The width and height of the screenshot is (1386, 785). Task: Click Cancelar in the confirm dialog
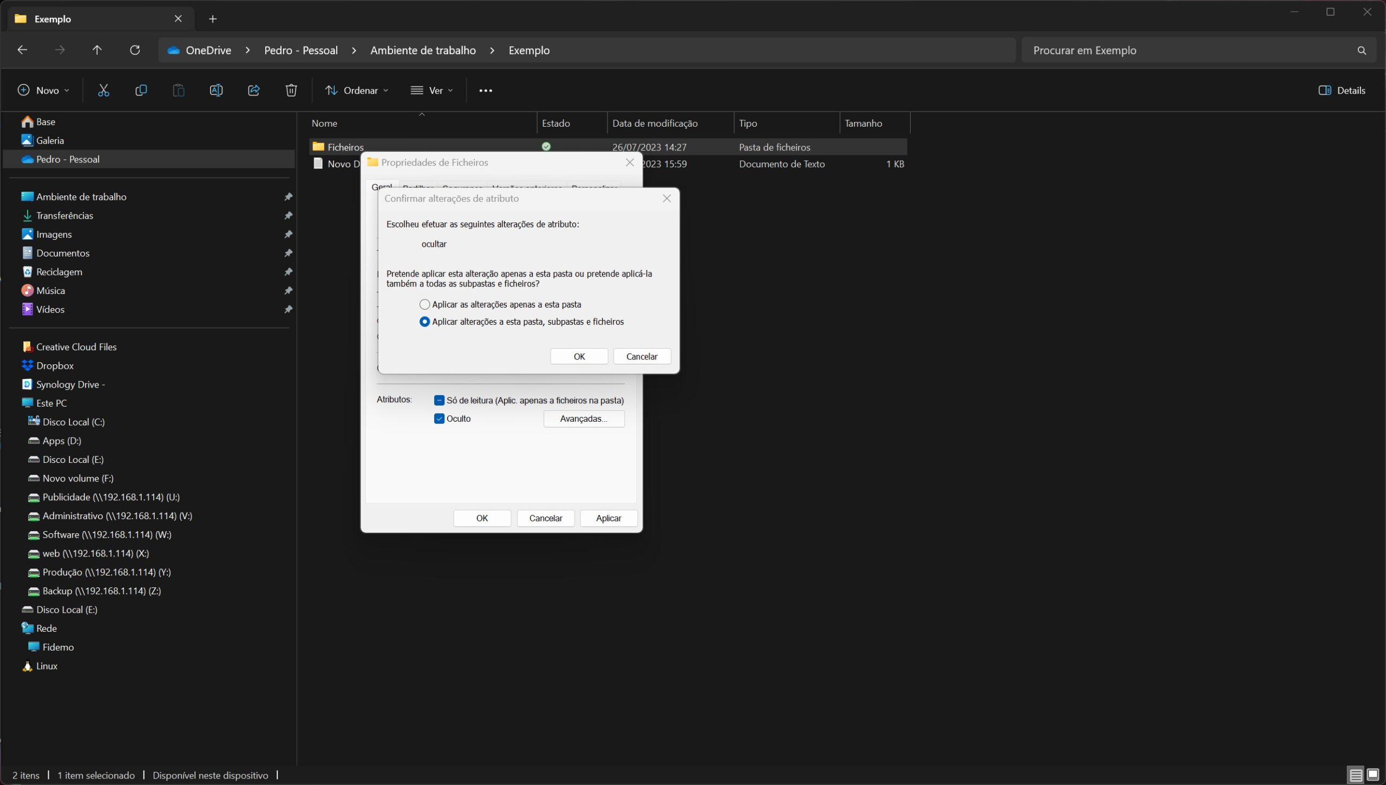(x=642, y=356)
